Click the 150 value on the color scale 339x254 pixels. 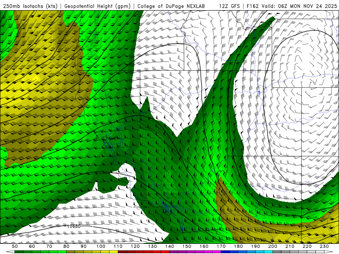187,246
